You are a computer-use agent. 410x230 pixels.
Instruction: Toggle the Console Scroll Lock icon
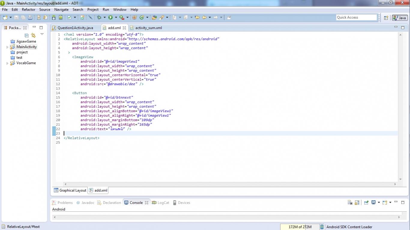point(357,202)
